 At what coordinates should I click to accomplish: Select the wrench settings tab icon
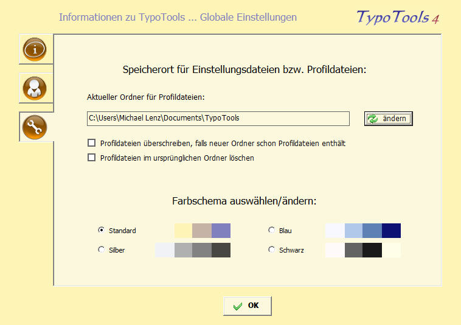tap(35, 127)
